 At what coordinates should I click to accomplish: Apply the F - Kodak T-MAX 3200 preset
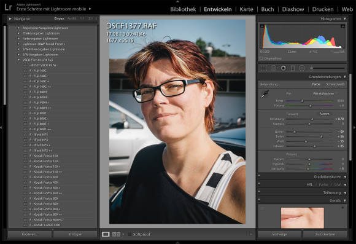pos(45,225)
